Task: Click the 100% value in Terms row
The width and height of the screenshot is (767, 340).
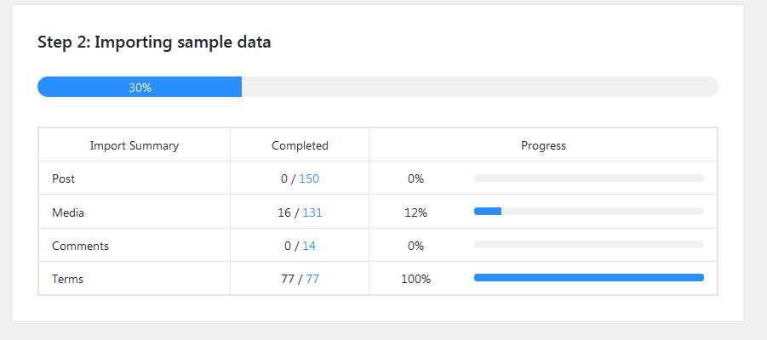Action: [415, 279]
